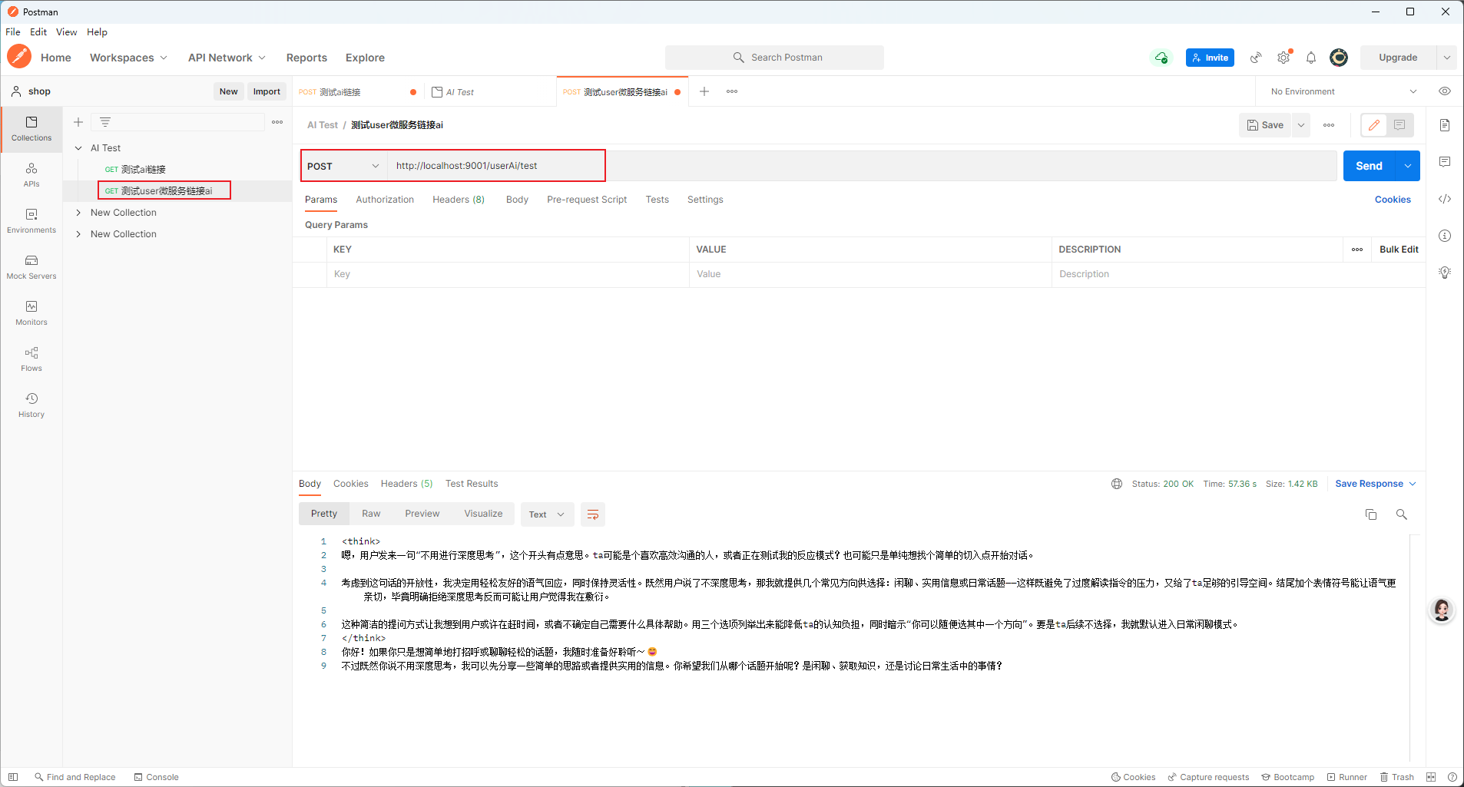Open the Save options dropdown arrow
The image size is (1464, 787).
1301,125
